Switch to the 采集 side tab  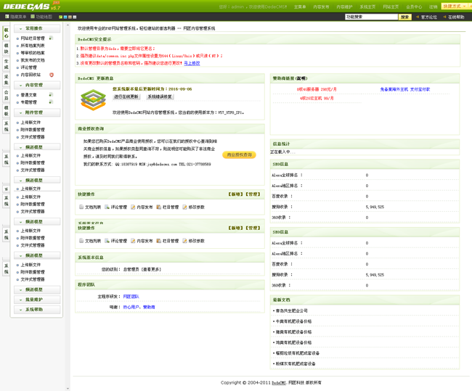[x=7, y=80]
